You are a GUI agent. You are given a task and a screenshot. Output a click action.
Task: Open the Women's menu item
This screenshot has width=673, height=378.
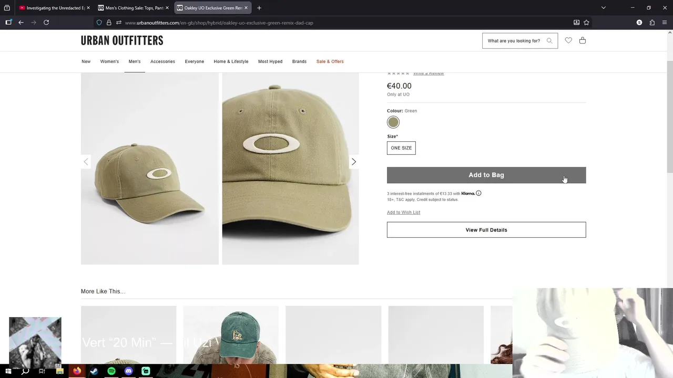[x=109, y=61]
